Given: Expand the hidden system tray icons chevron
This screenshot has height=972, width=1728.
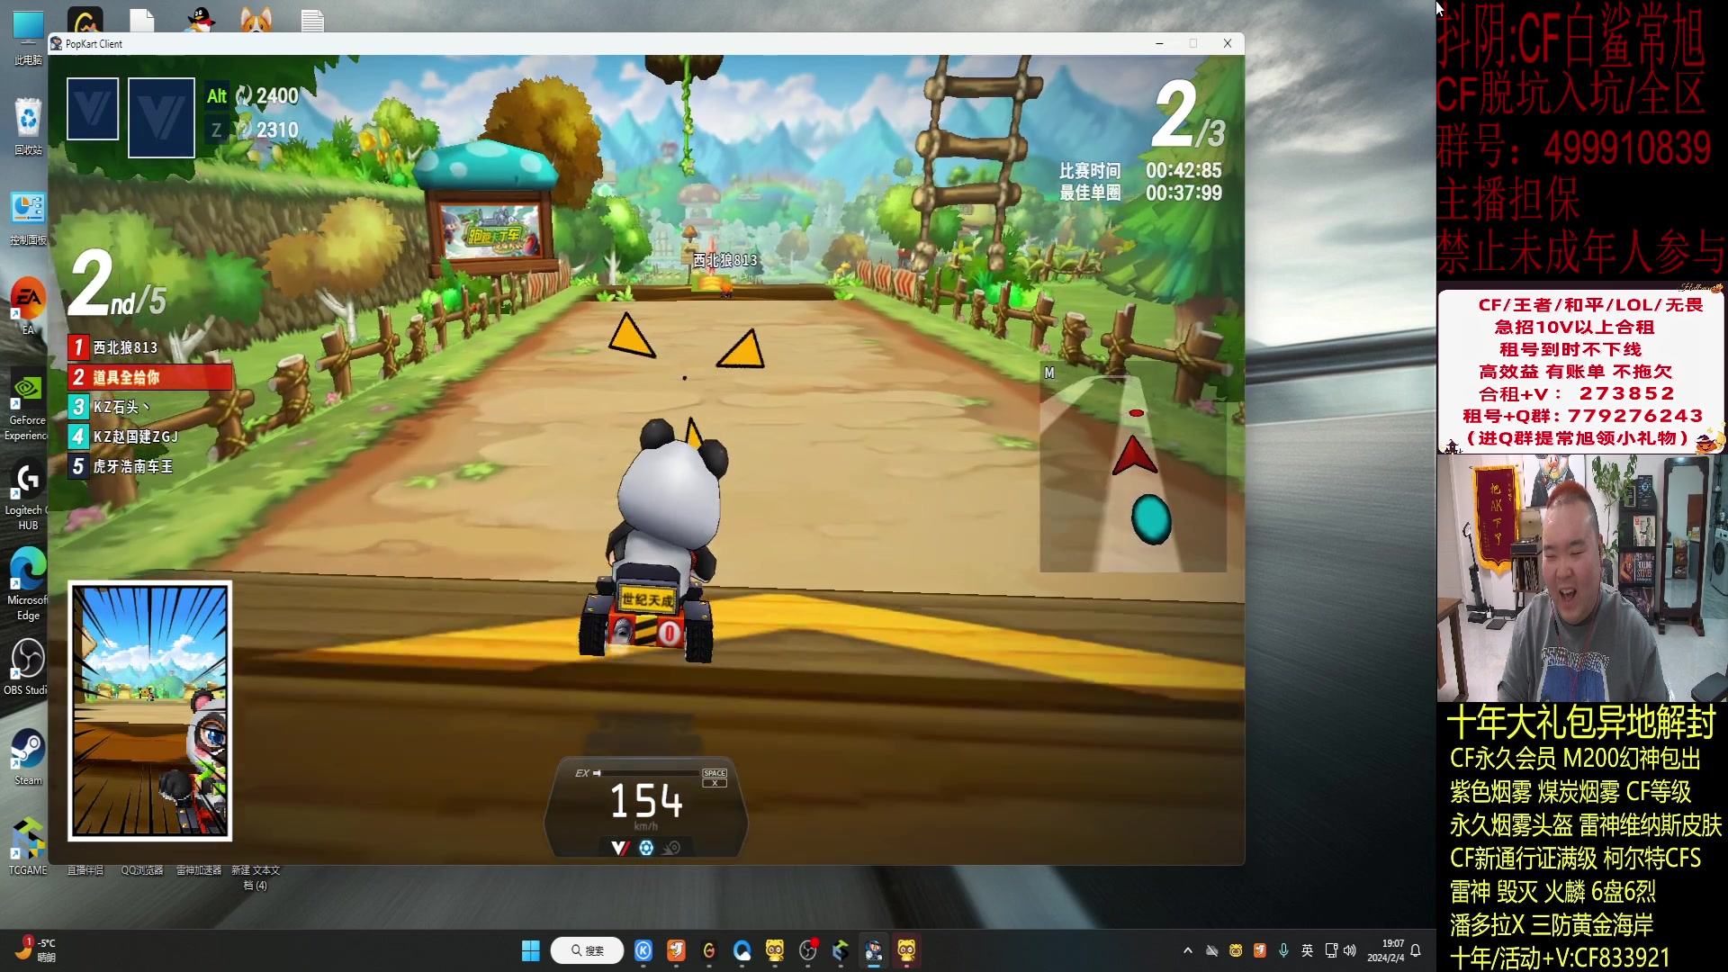Looking at the screenshot, I should 1188,950.
